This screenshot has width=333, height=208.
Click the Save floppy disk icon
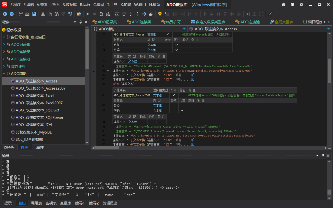tap(34, 14)
